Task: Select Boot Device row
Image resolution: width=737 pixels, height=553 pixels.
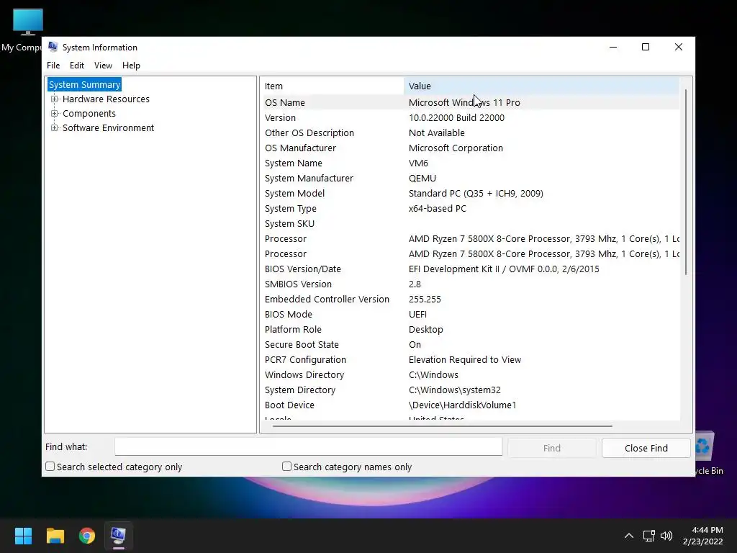Action: pos(471,405)
